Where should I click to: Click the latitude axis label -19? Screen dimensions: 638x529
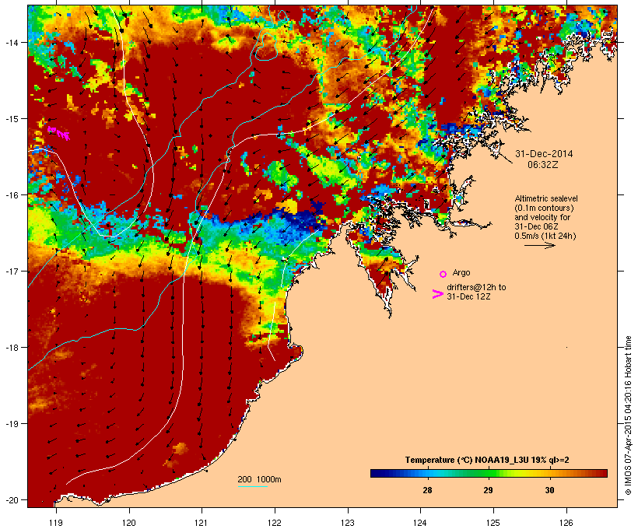[11, 424]
